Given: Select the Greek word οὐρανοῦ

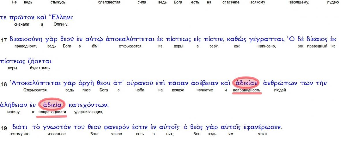Looking at the screenshot, I should [x=137, y=83].
